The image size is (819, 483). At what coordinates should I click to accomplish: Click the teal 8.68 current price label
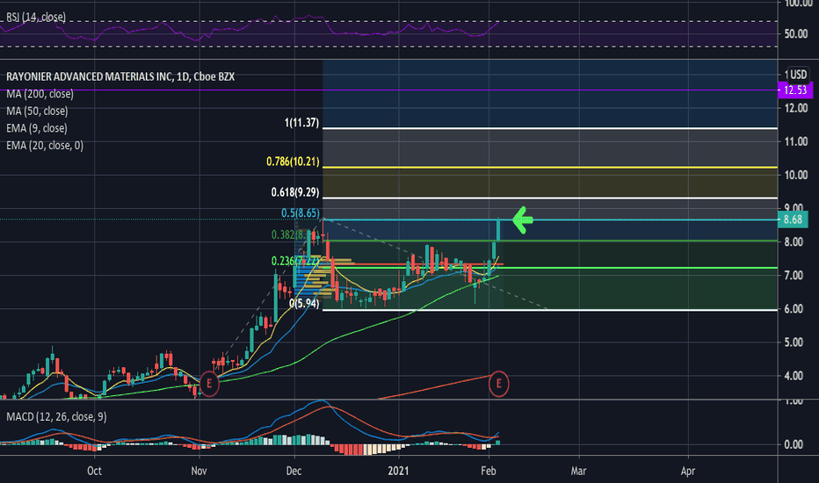coord(794,220)
